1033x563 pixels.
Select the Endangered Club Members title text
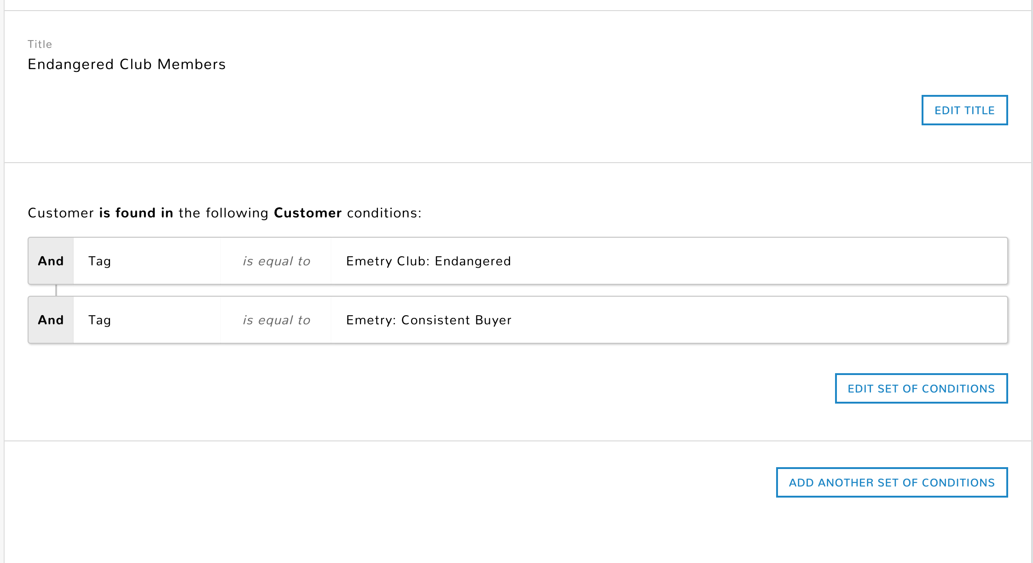pos(127,64)
